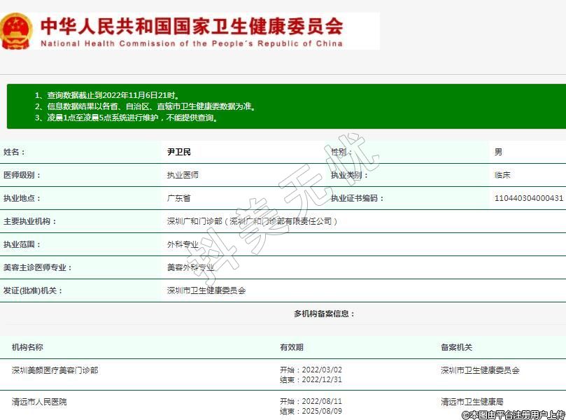Click the 多机构备案信息 section heading

324,314
